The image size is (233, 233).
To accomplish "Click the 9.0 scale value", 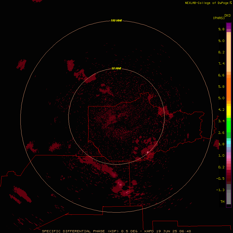I will pyautogui.click(x=221, y=41).
